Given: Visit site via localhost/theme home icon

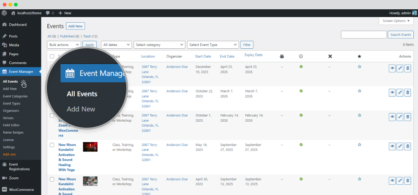Looking at the screenshot, I should click(13, 13).
